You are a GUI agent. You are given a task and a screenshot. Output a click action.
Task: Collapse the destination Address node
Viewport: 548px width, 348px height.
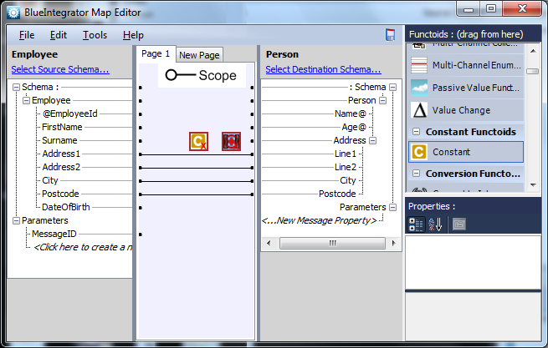(373, 140)
